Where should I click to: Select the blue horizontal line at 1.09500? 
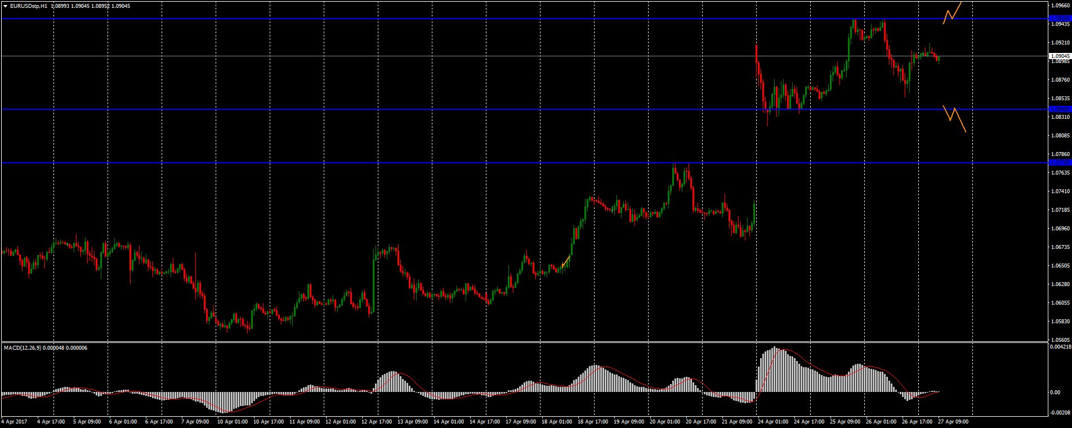[x=524, y=19]
